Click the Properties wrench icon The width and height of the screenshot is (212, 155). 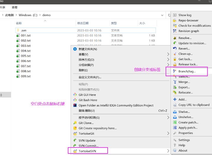tap(175, 133)
